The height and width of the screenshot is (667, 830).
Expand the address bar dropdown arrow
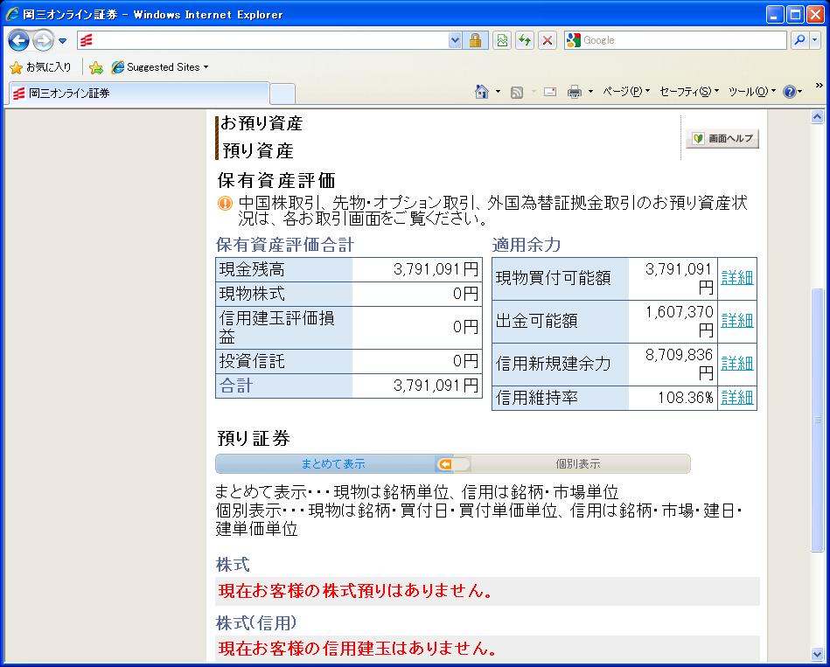pyautogui.click(x=455, y=40)
